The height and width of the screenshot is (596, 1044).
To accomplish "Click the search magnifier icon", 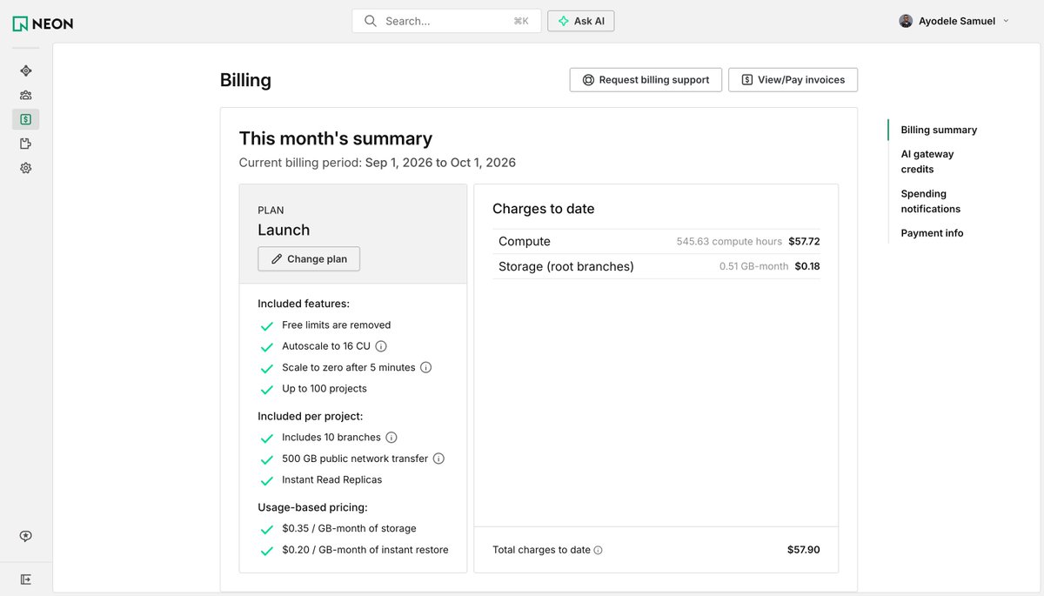I will click(371, 21).
